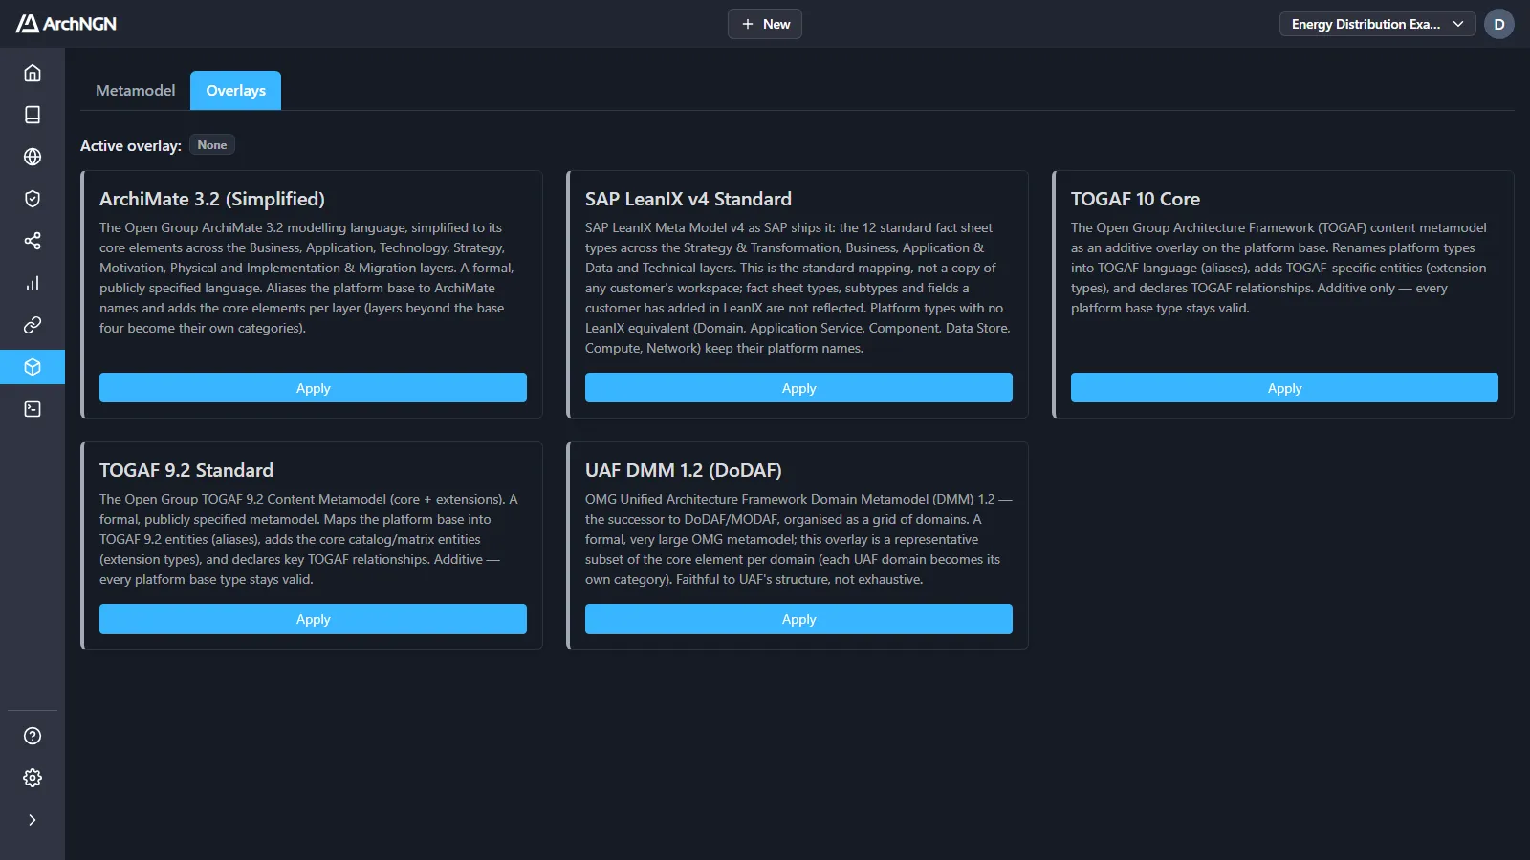Click the New button
1530x860 pixels.
pyautogui.click(x=765, y=24)
